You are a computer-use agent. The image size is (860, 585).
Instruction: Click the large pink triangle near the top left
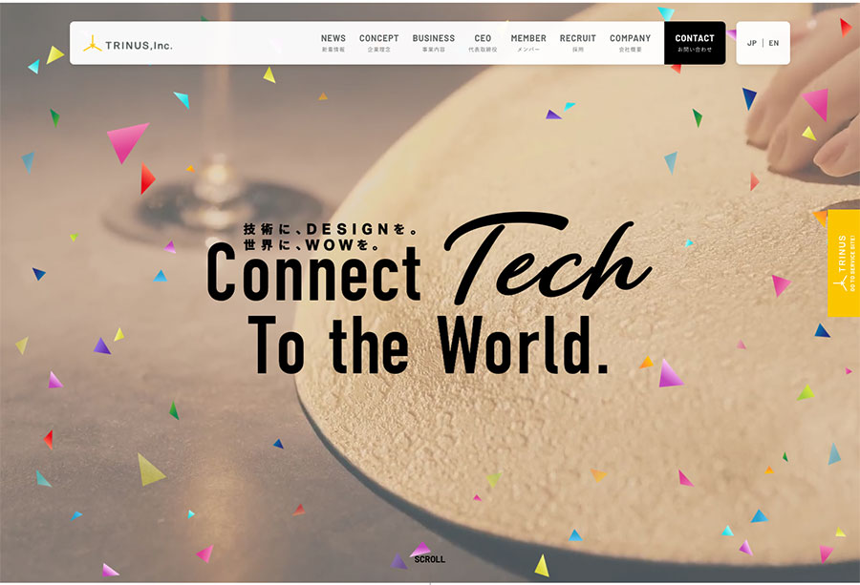(127, 142)
